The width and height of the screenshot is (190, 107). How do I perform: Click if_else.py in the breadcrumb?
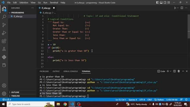point(47,13)
